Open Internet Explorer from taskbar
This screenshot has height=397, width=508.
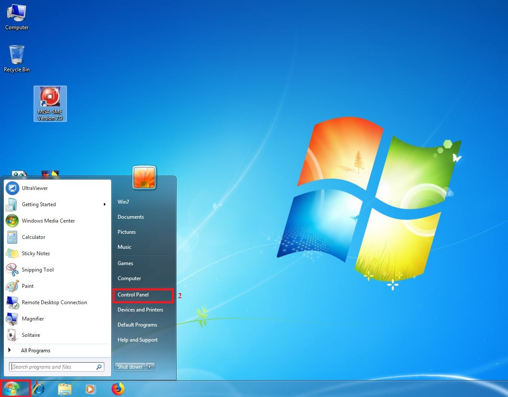click(x=38, y=388)
